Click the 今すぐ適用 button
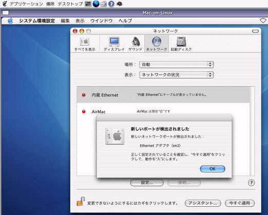Screen dimensions: 268x215 (x=240, y=203)
